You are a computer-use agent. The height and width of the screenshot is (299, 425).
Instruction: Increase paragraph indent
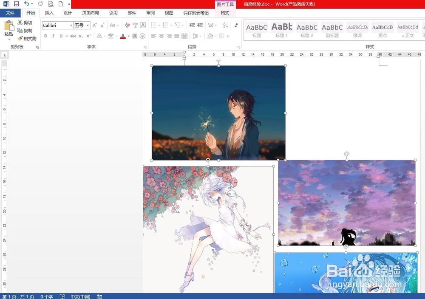click(200, 25)
